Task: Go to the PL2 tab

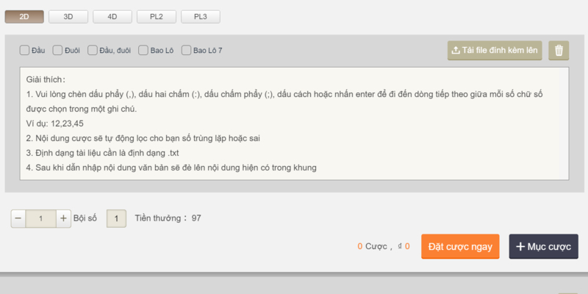Action: tap(156, 16)
